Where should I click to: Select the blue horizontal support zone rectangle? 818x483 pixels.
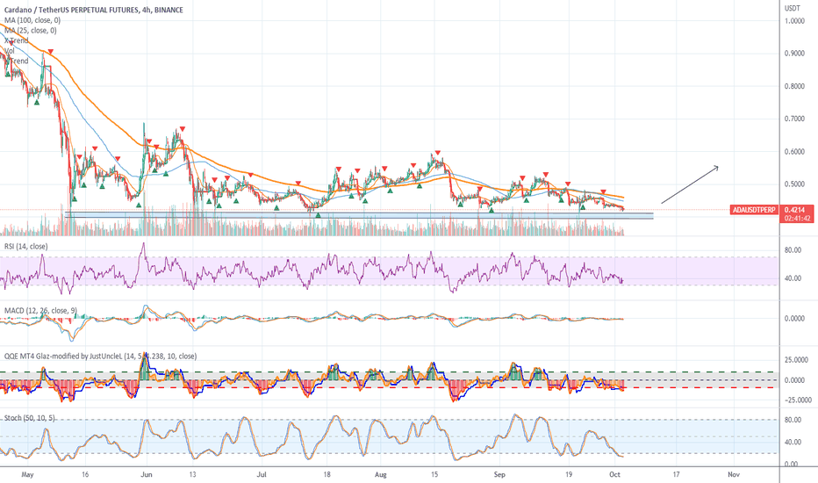359,215
